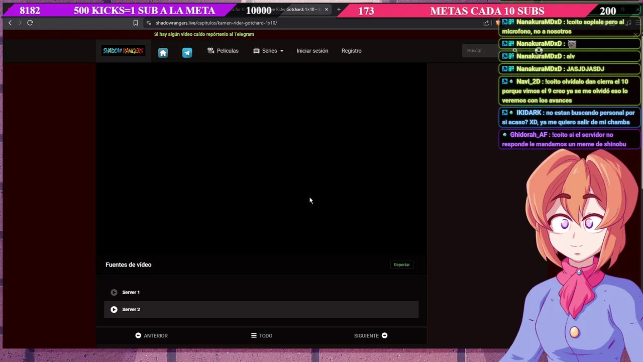Click Iniciar sesión in the navbar

click(312, 51)
